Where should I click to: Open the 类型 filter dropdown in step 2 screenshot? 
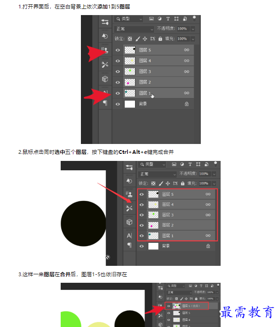[x=152, y=165]
